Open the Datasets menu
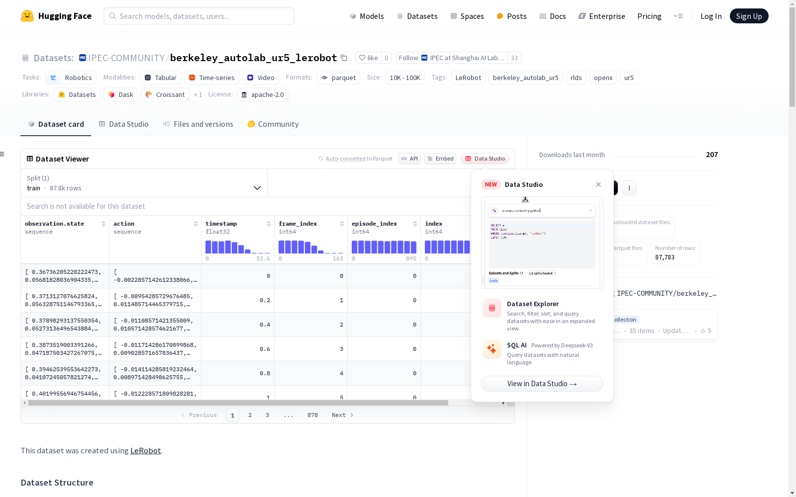This screenshot has width=796, height=497. [x=417, y=16]
